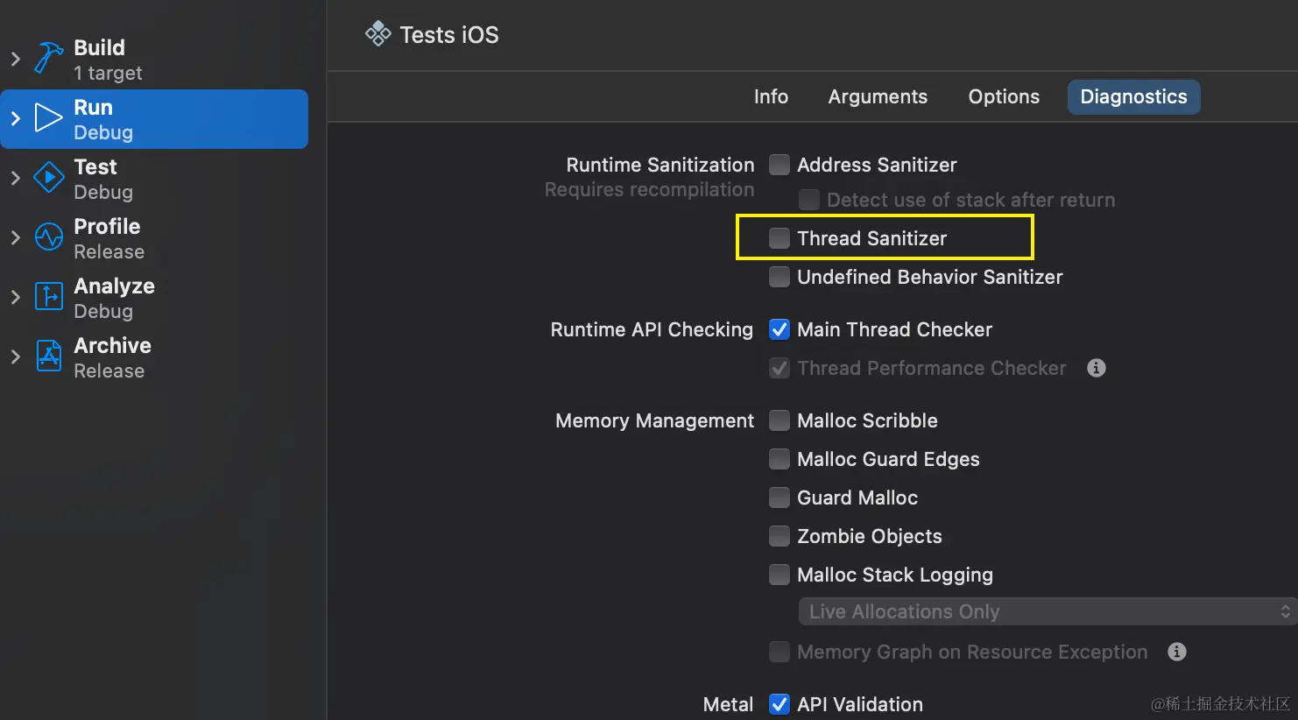
Task: Expand the Archive action chevron
Action: [x=15, y=356]
